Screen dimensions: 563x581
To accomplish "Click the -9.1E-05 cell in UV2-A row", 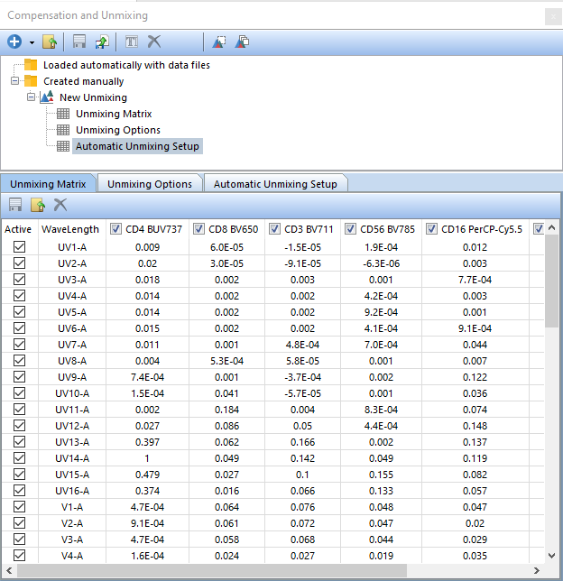I will pos(302,263).
